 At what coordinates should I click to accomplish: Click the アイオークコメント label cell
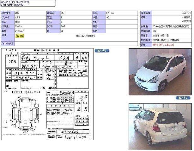pyautogui.click(x=8, y=44)
